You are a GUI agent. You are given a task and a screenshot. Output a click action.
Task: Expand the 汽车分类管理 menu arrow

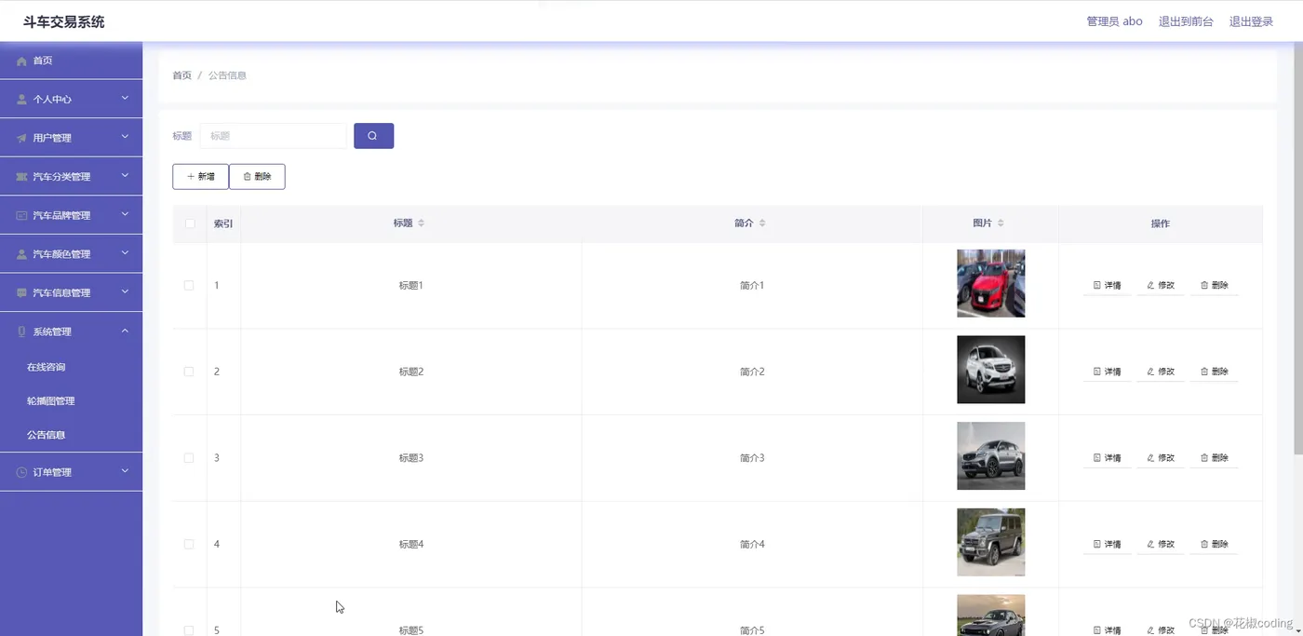pyautogui.click(x=125, y=175)
